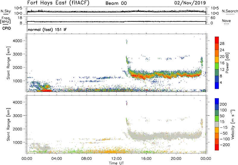Click the "-100" tick on Velocity colorbar
238x165 pixels.
click(x=225, y=139)
